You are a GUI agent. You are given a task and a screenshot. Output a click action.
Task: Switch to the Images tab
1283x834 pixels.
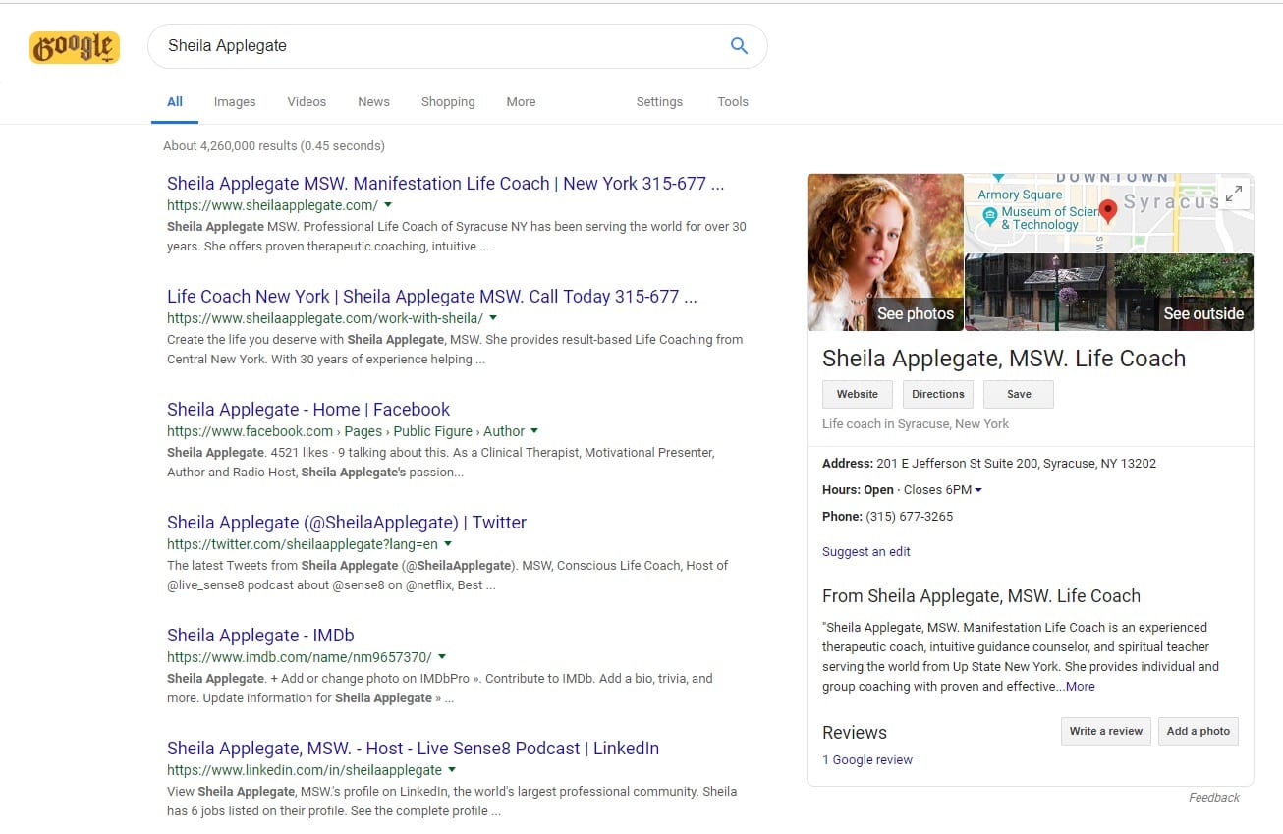tap(235, 102)
